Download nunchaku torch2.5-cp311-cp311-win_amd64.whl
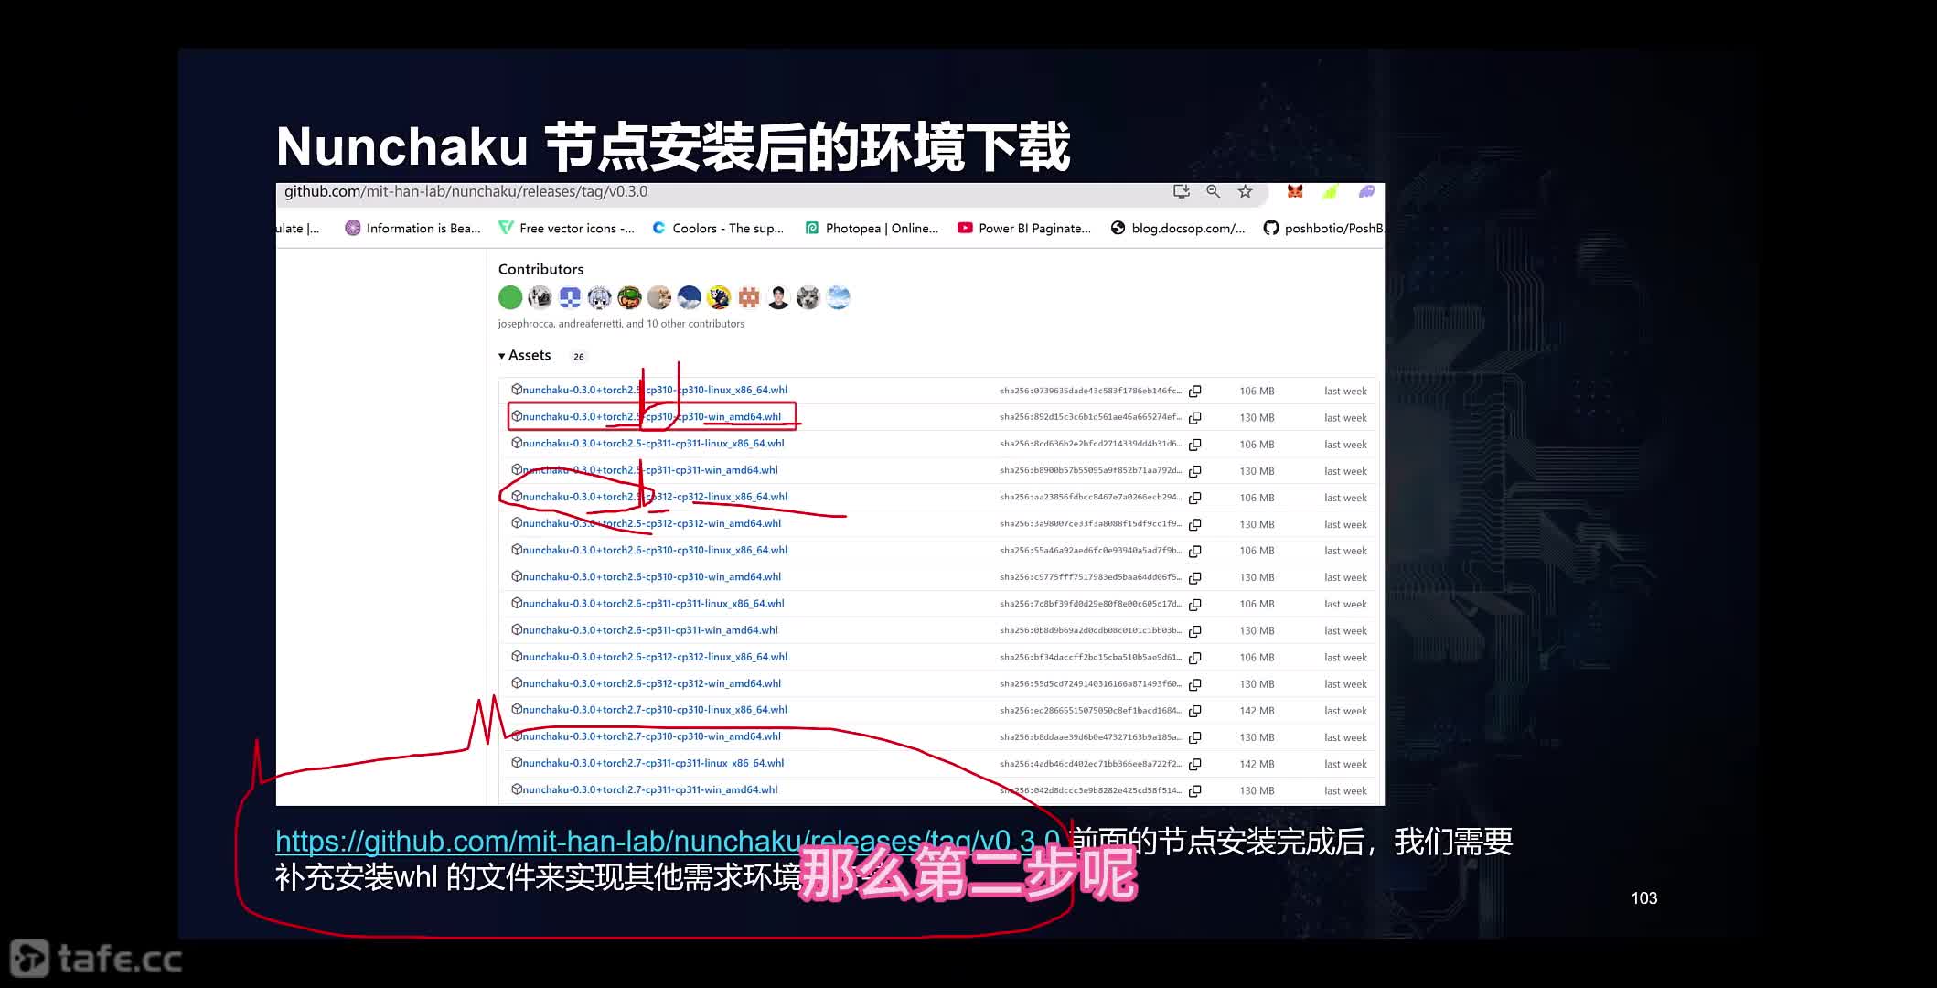Viewport: 1937px width, 988px height. point(650,469)
